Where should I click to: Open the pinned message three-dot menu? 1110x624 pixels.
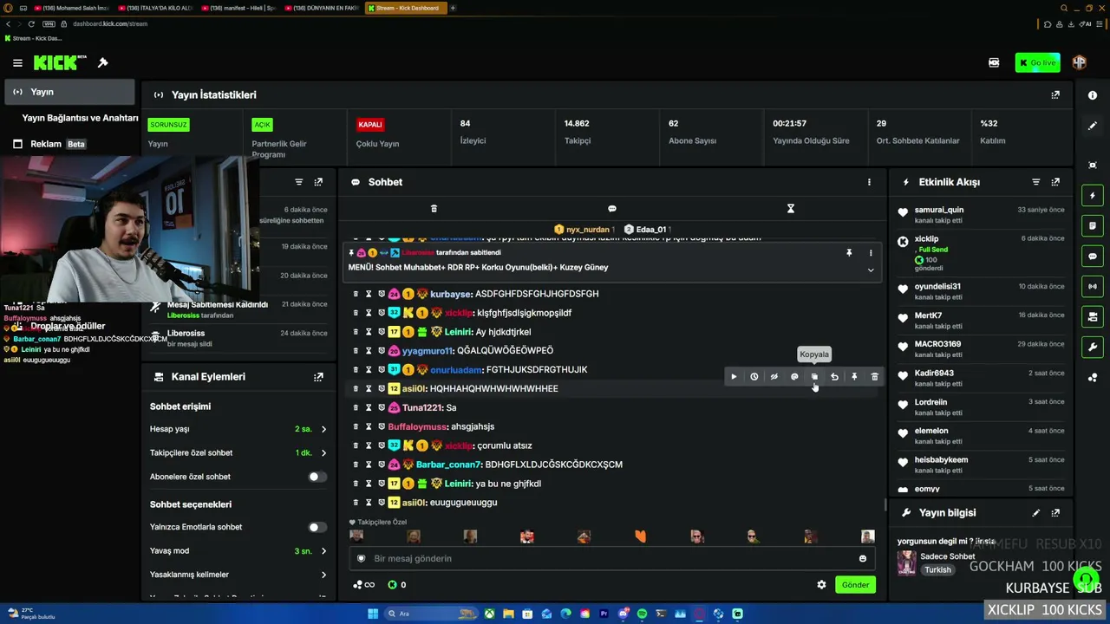pyautogui.click(x=871, y=253)
